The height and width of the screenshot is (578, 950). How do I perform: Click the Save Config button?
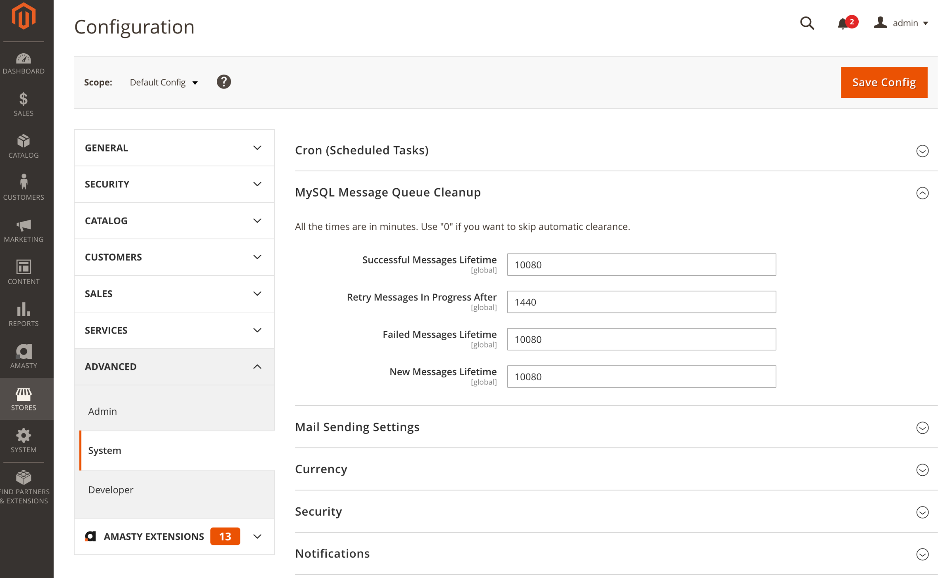click(x=883, y=82)
